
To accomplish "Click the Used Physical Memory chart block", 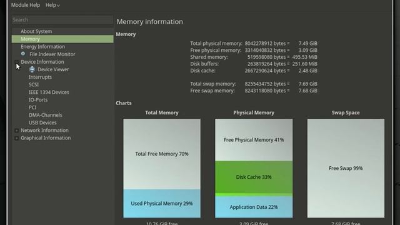I will (x=162, y=203).
